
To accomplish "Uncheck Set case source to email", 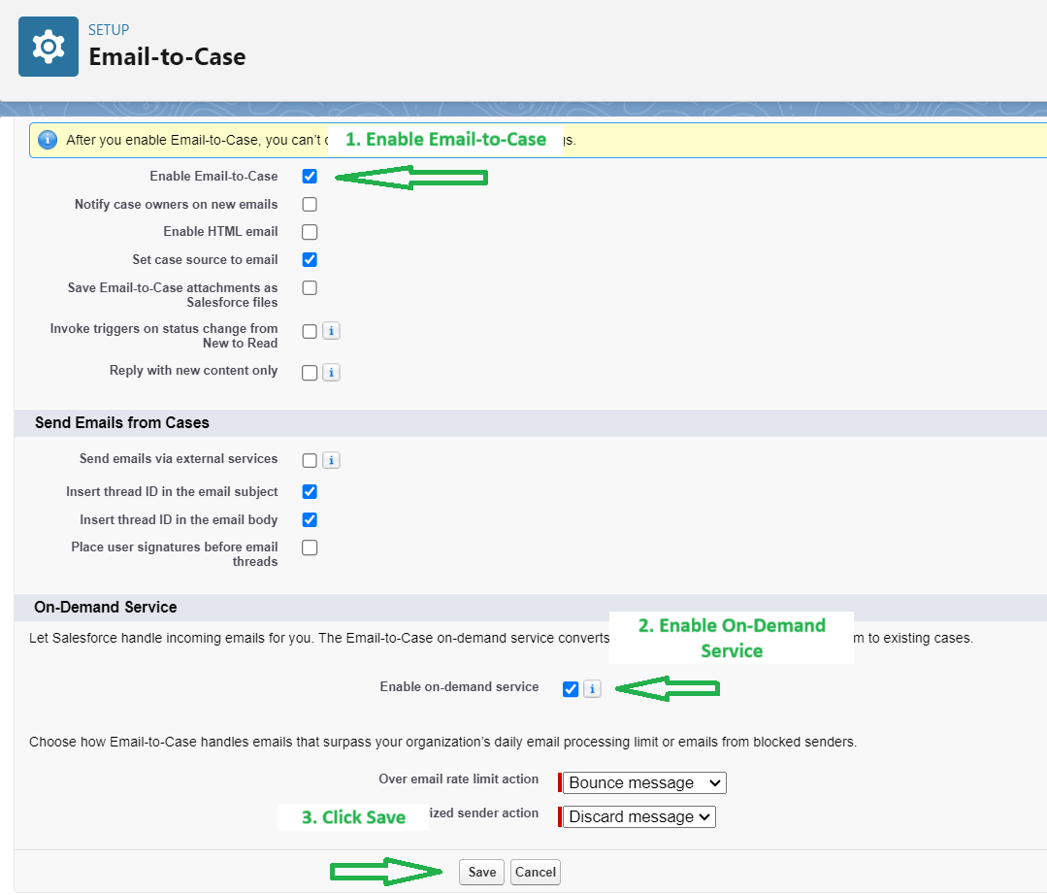I will [310, 259].
